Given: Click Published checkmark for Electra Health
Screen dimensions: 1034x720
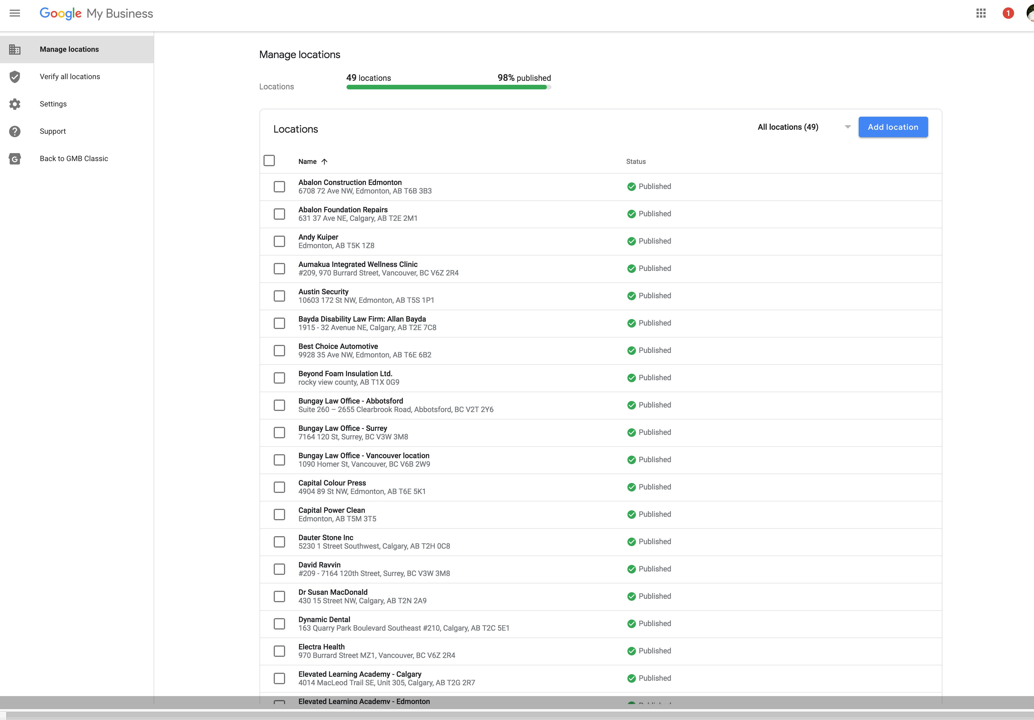Looking at the screenshot, I should click(x=631, y=651).
